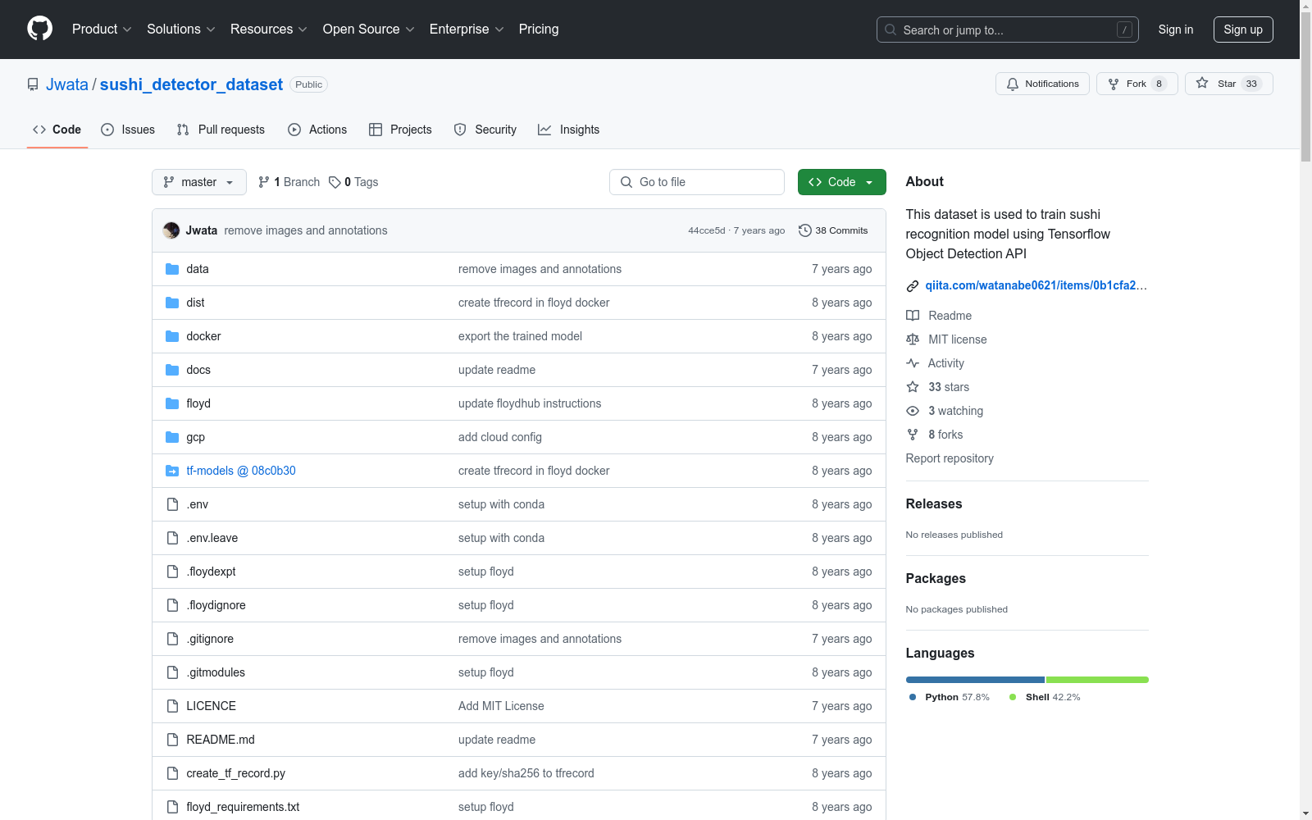Go to the Actions tab
This screenshot has width=1312, height=820.
(317, 130)
